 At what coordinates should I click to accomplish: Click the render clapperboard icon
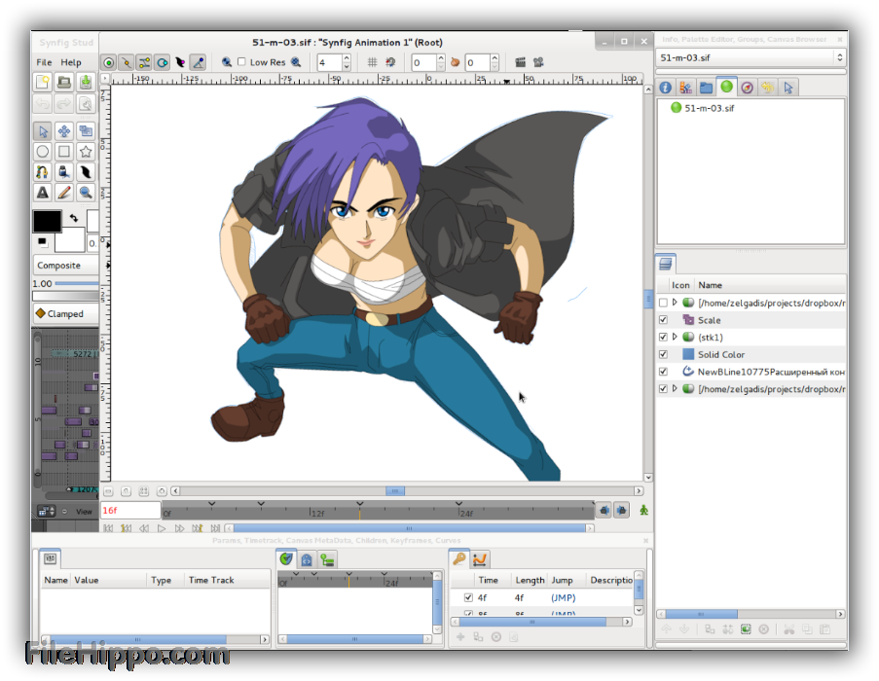point(520,62)
